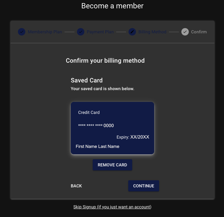The height and width of the screenshot is (217, 224).
Task: Select the Billing Method step label
Action: 152,32
